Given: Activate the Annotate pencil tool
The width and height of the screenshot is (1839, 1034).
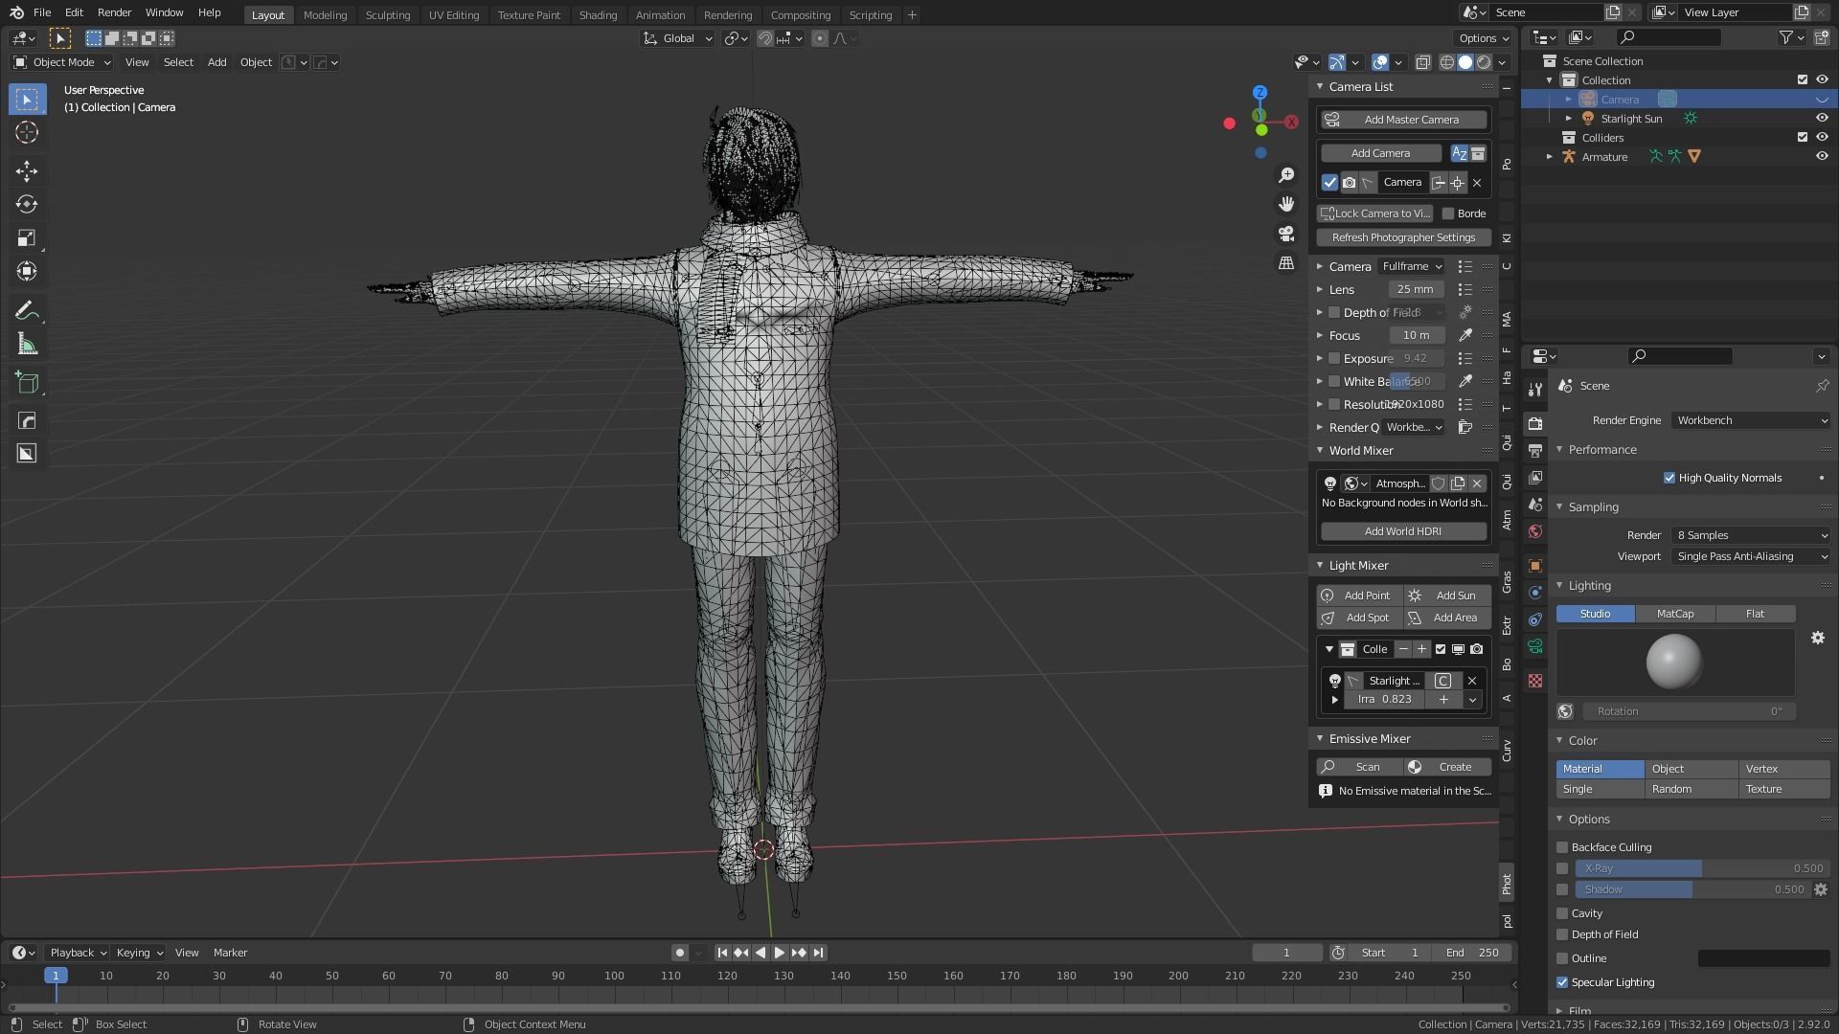Looking at the screenshot, I should pos(27,311).
